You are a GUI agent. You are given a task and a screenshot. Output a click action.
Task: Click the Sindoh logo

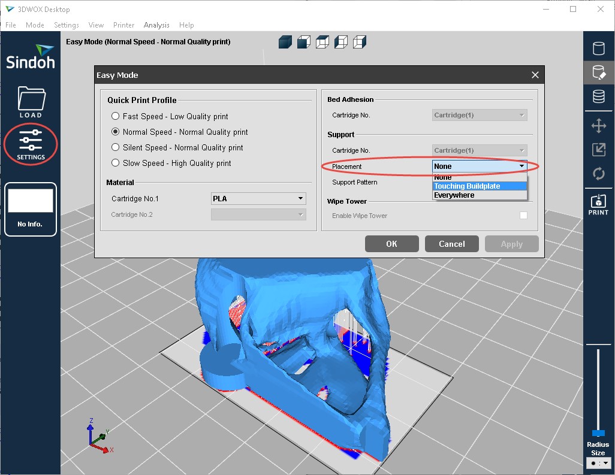31,58
